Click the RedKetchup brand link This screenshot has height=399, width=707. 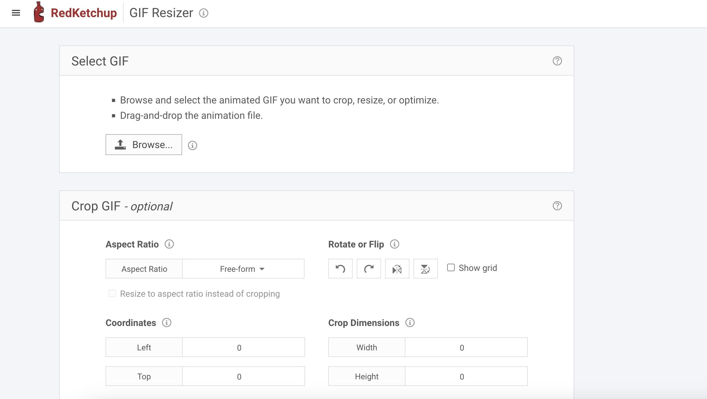pyautogui.click(x=84, y=13)
